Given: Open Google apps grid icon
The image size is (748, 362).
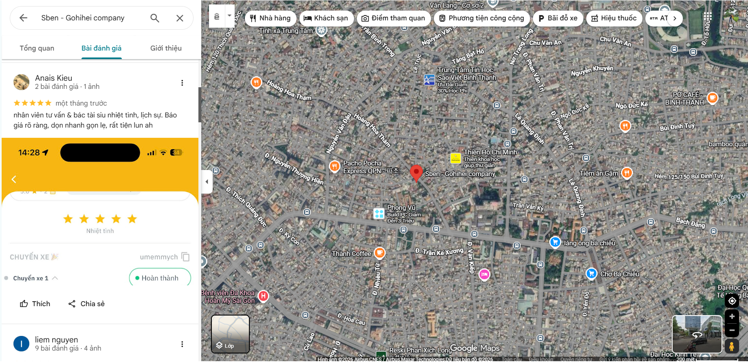Looking at the screenshot, I should (708, 16).
